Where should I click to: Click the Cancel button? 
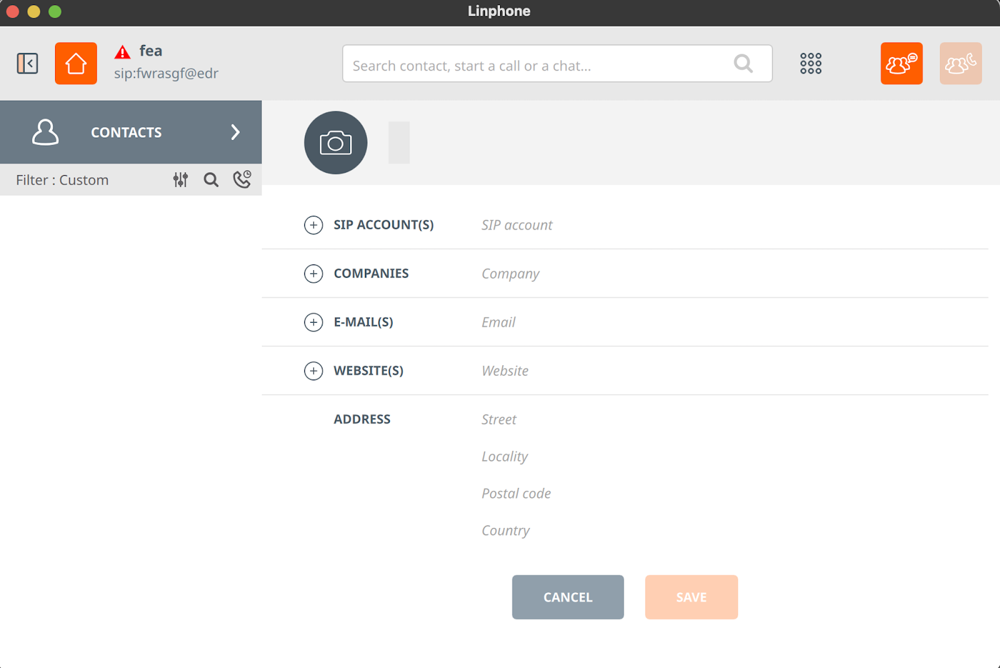(x=567, y=597)
